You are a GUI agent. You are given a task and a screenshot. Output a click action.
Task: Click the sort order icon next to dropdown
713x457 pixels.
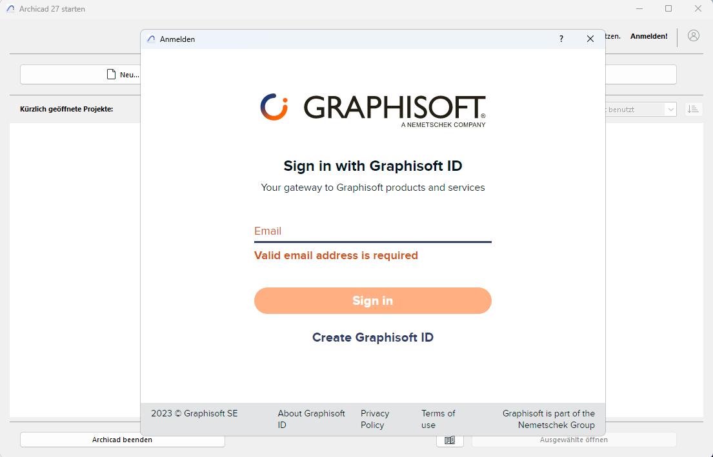(x=694, y=109)
